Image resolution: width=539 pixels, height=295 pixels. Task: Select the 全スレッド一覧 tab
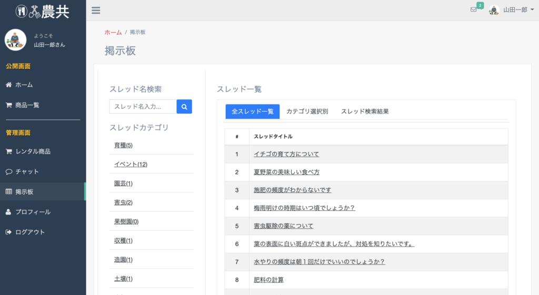coord(253,111)
